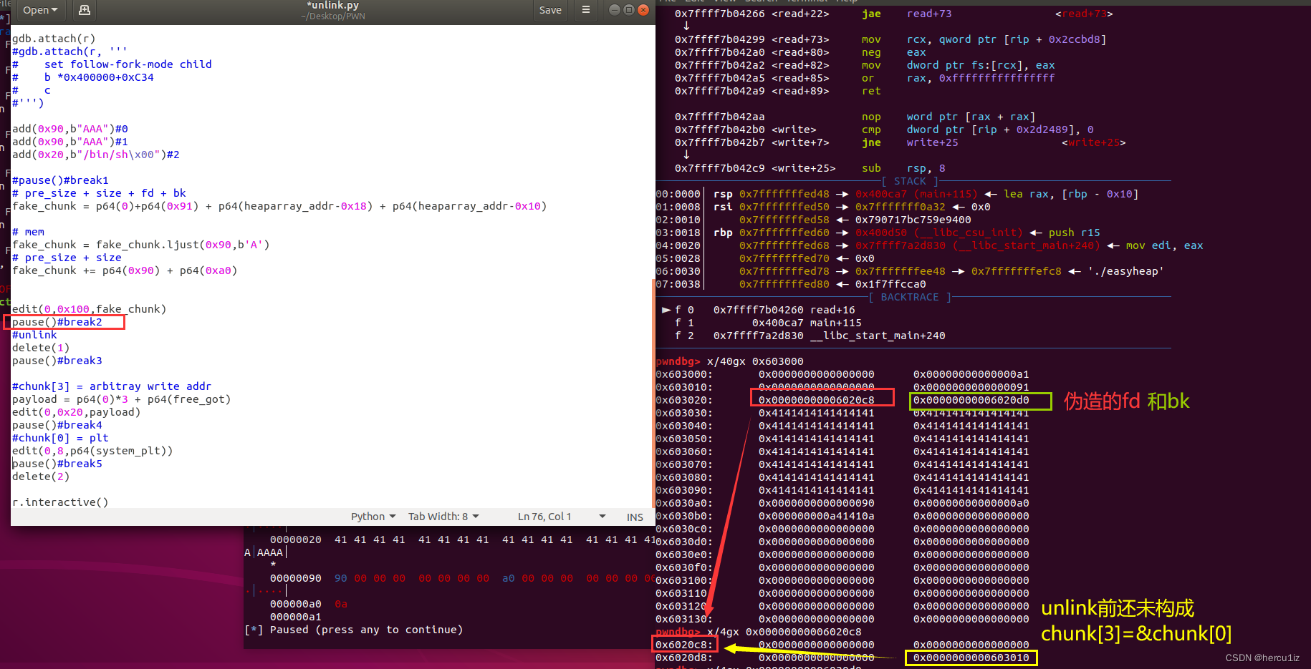Click the 0x00000000a41410a value at 0x6030b0
The image size is (1311, 669).
[x=817, y=516]
